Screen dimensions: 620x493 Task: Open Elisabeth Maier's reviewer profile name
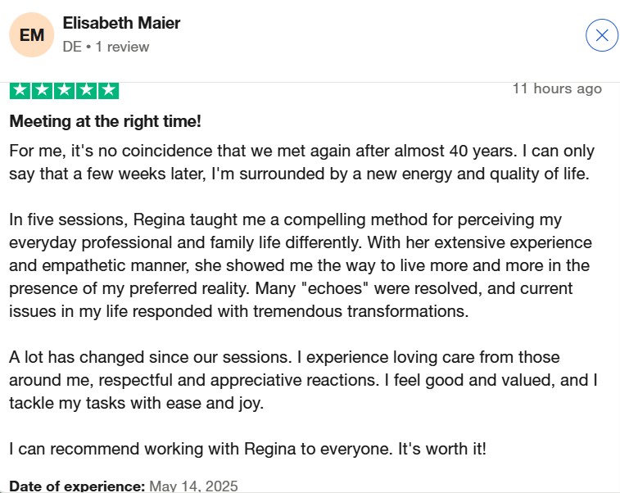pos(121,23)
